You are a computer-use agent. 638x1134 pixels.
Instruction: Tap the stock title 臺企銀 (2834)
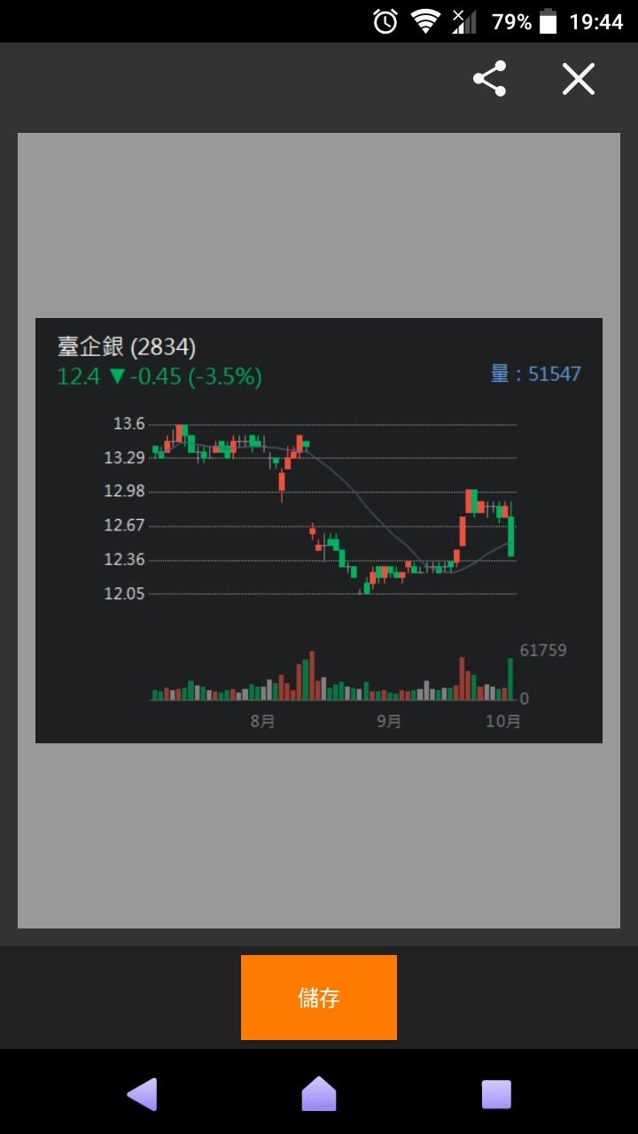click(127, 346)
